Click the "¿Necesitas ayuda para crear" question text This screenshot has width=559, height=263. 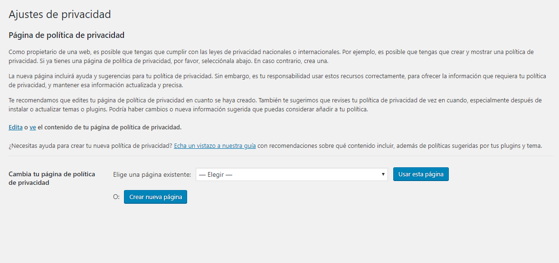(90, 146)
